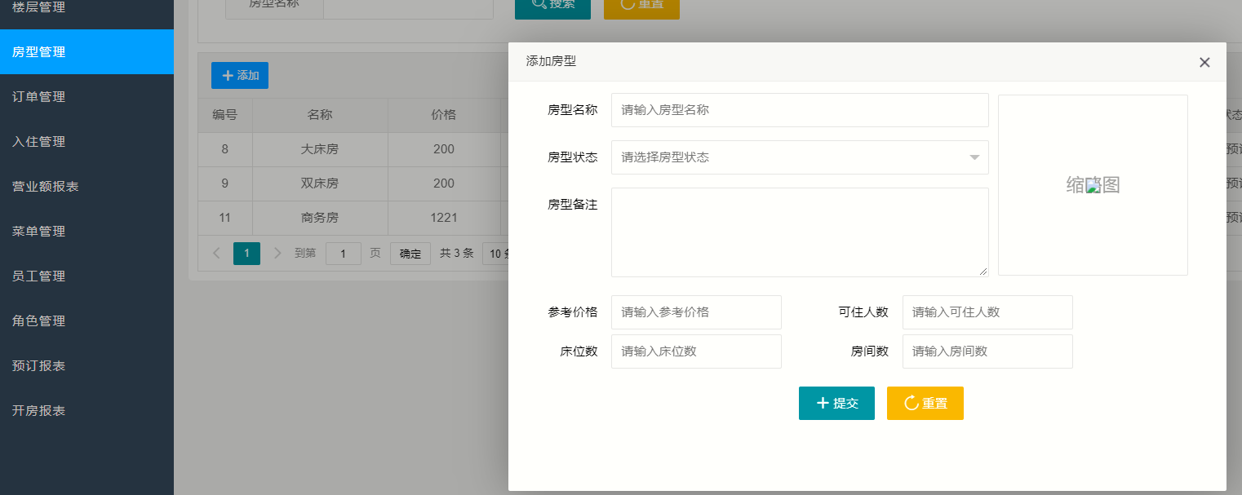The height and width of the screenshot is (495, 1242).
Task: Click the 双床房 table cell
Action: click(x=320, y=183)
